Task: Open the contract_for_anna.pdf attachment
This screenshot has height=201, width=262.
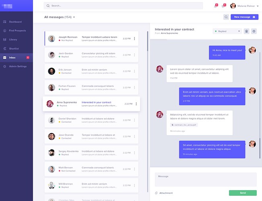Action: 184,125
